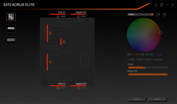The image size is (177, 104).
Task: Click pin header icon under bottom Digital LED
Action: point(84,88)
